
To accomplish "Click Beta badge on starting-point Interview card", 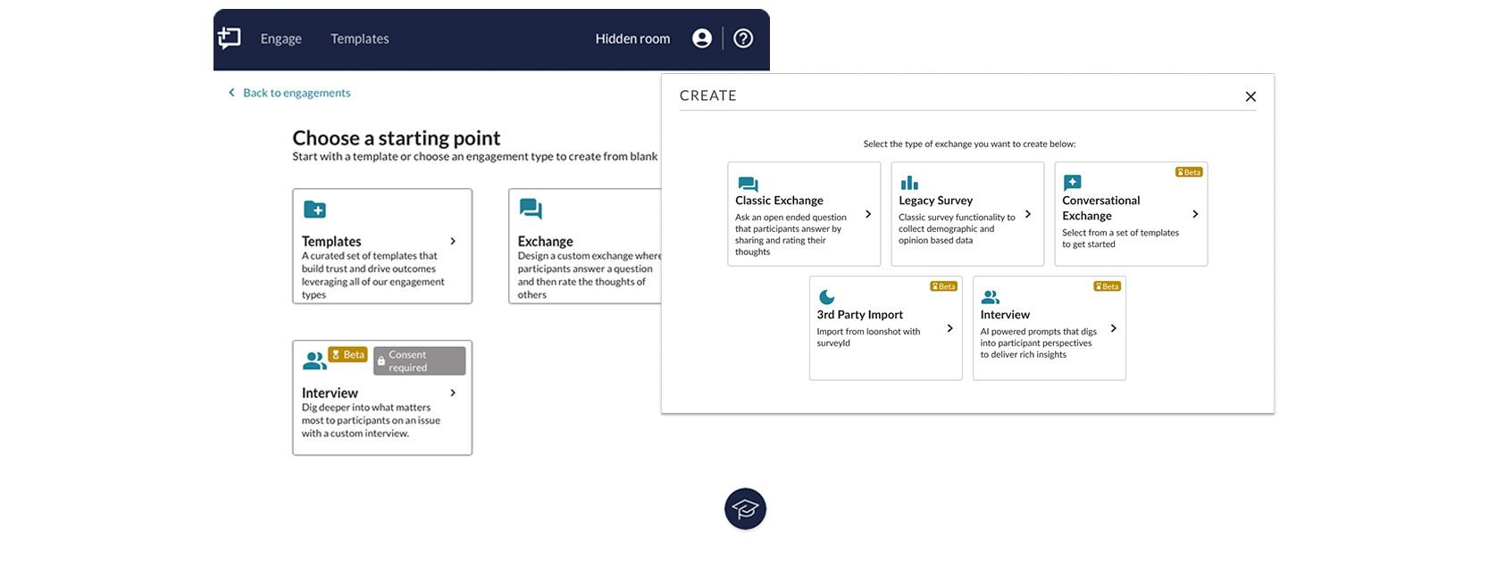I will 347,354.
